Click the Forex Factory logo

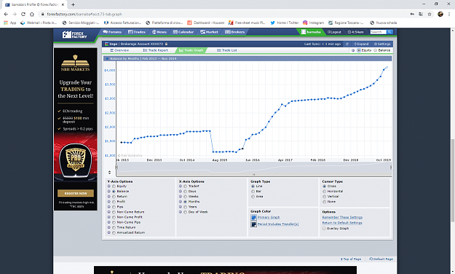tap(74, 34)
